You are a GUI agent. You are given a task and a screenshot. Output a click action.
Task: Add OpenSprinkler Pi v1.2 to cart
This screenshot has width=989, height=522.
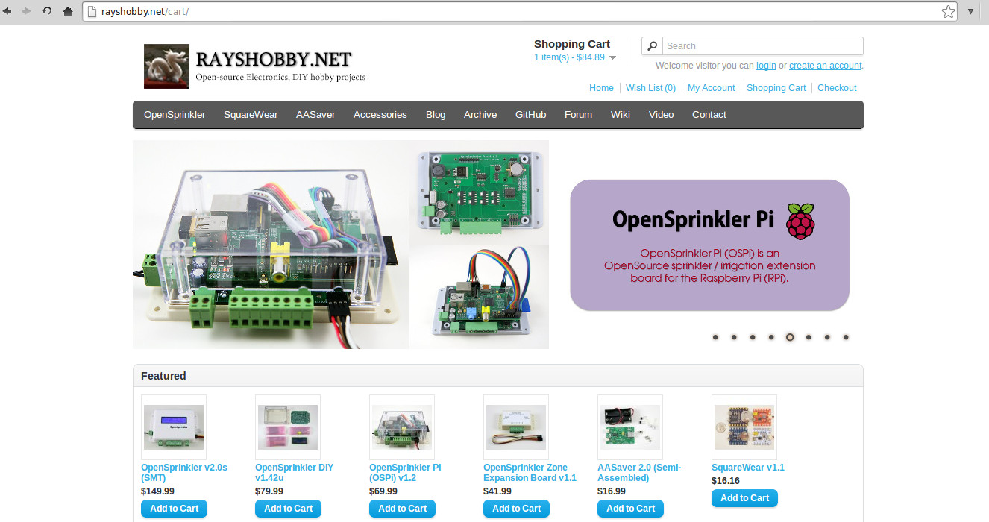402,509
